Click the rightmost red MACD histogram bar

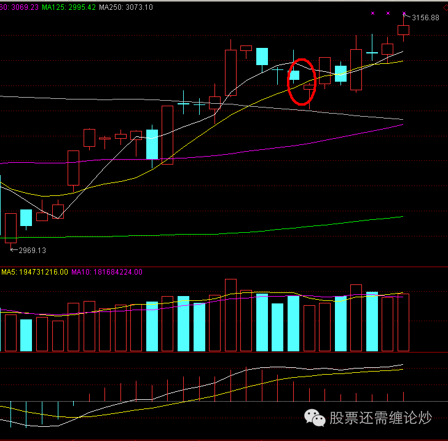pyautogui.click(x=403, y=397)
